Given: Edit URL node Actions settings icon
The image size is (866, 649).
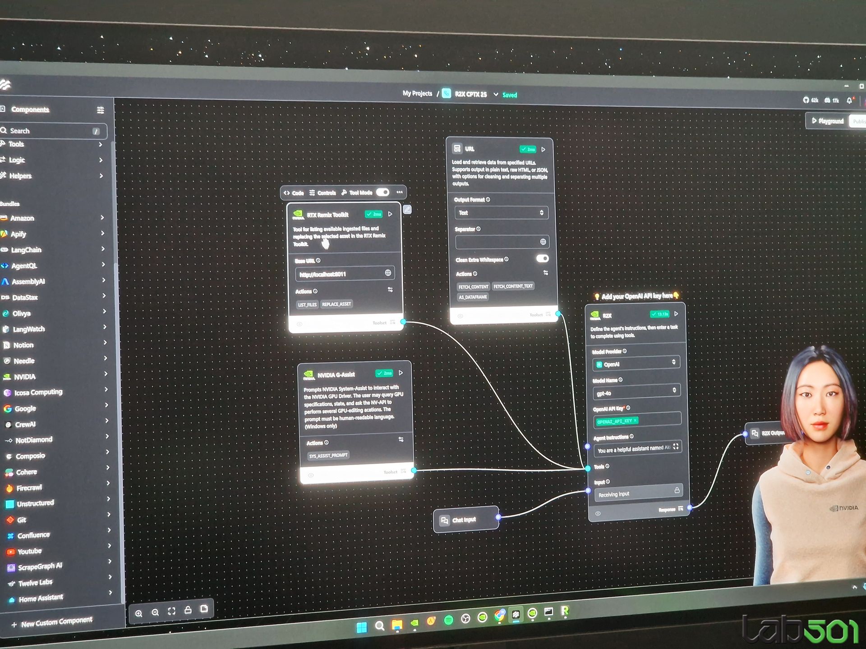Looking at the screenshot, I should pos(546,273).
